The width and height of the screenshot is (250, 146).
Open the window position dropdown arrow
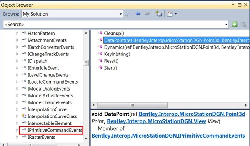click(233, 5)
